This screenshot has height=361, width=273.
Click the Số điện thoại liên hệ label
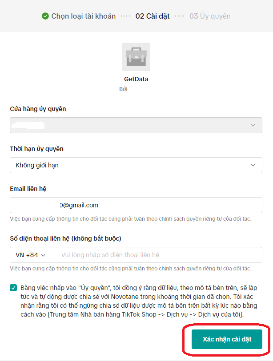[x=65, y=238]
